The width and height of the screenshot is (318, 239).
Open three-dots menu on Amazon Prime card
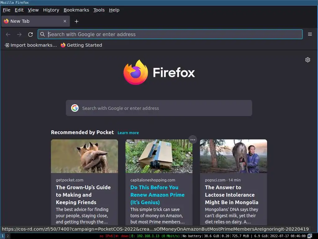tap(193, 140)
